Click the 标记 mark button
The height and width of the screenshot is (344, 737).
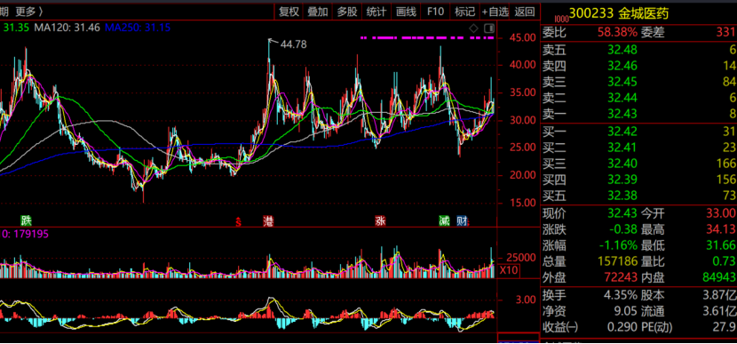pos(465,12)
